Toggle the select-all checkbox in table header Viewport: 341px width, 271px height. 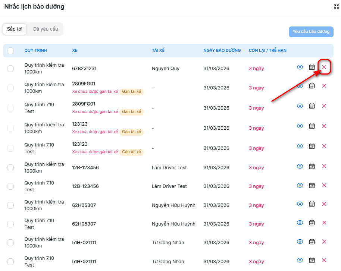[10, 51]
